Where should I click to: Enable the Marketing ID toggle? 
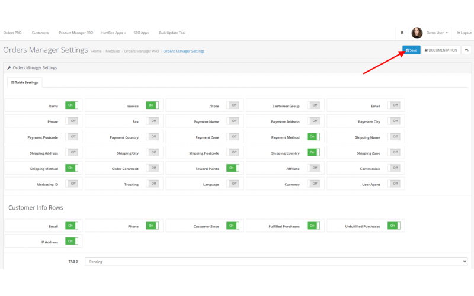click(x=72, y=184)
